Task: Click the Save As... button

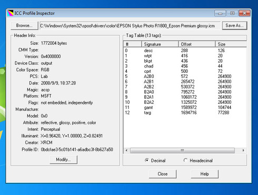Action: (234, 25)
